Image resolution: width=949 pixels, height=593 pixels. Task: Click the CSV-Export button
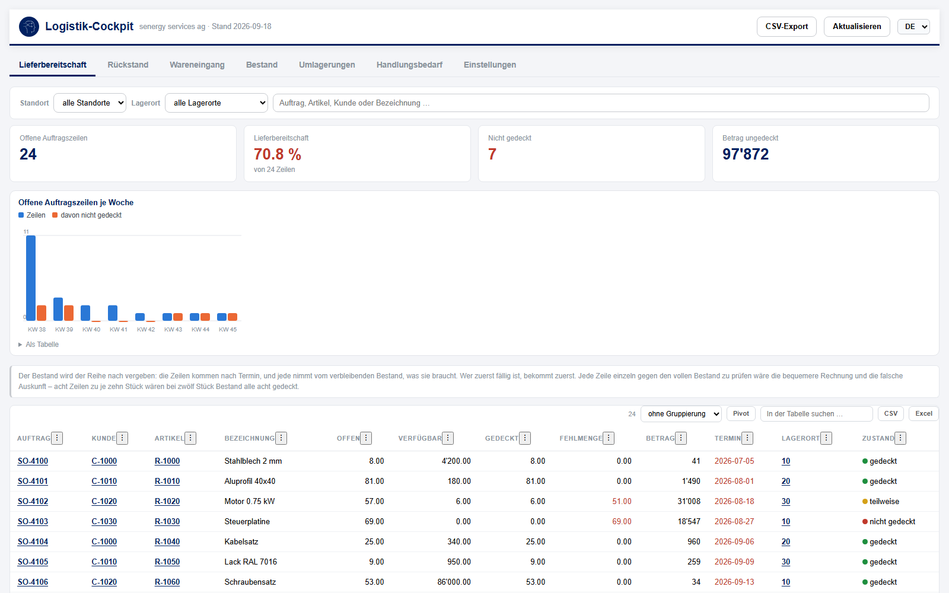[x=786, y=27]
